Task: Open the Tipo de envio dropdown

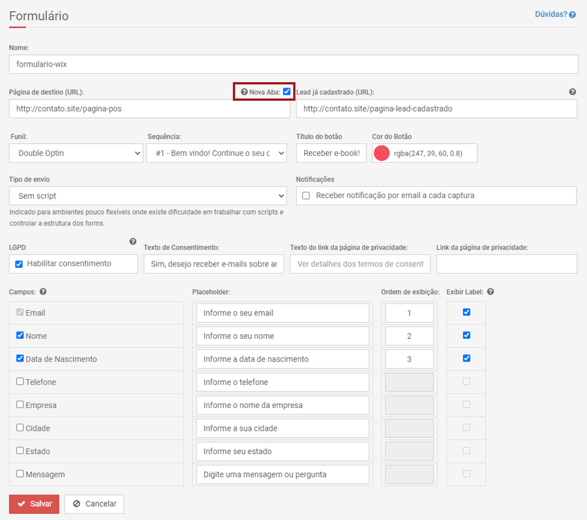Action: (x=147, y=195)
